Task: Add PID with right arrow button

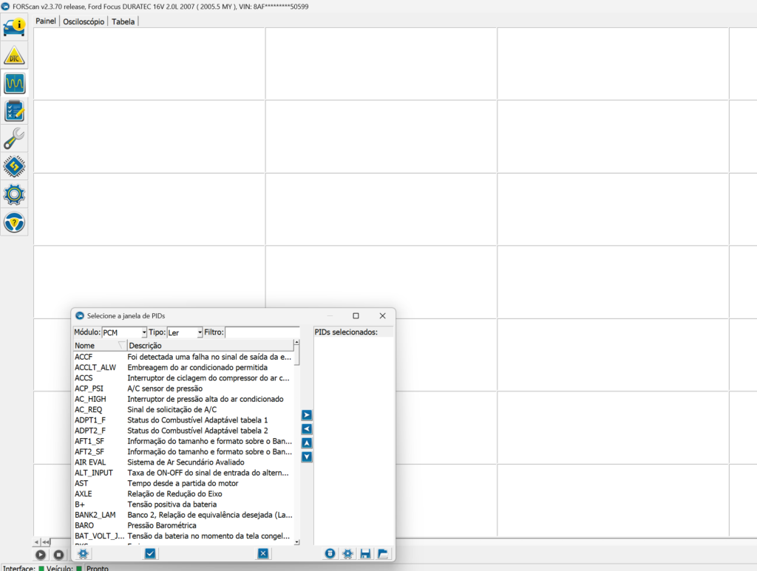Action: (307, 415)
